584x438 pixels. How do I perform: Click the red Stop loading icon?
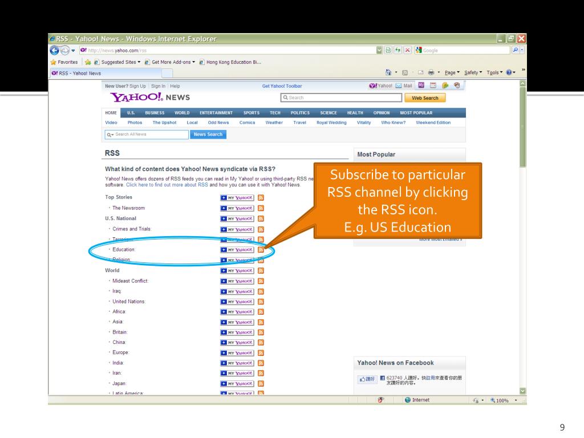pos(407,50)
